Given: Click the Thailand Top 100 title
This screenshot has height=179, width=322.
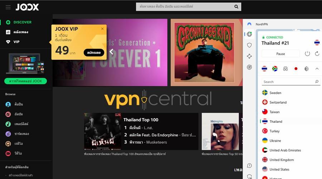Looking at the screenshot, I should pyautogui.click(x=141, y=120).
